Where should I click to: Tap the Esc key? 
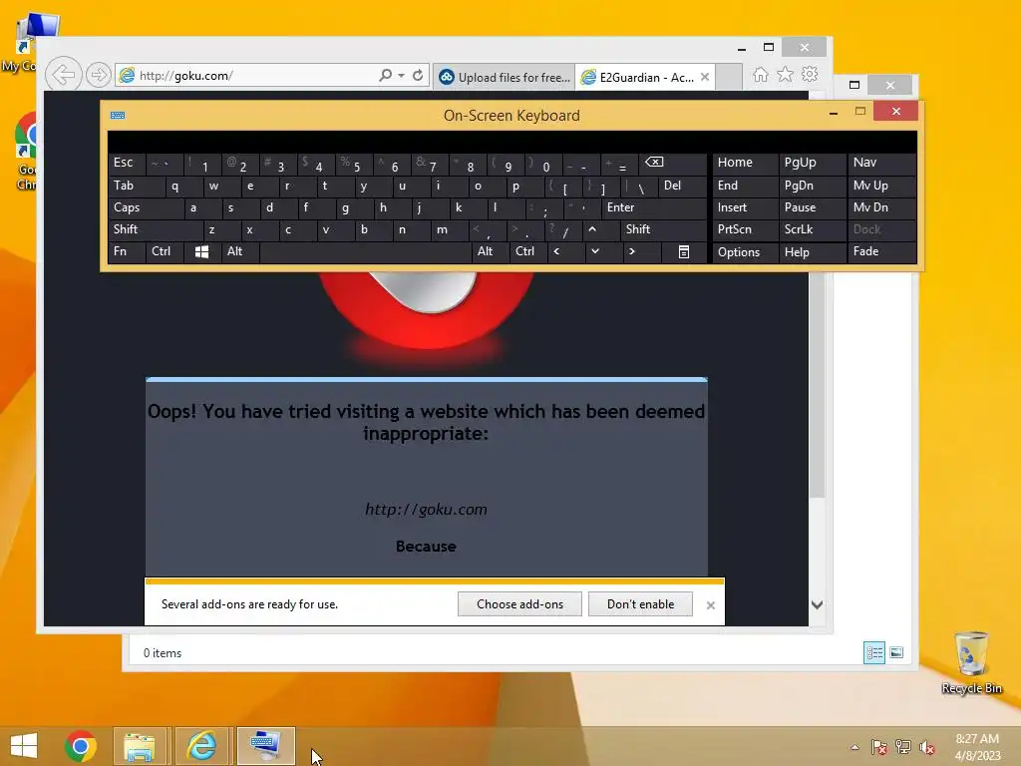pyautogui.click(x=127, y=163)
